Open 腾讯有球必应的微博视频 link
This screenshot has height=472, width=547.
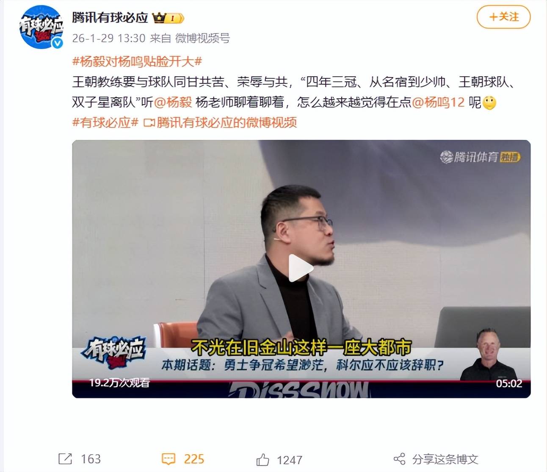227,122
